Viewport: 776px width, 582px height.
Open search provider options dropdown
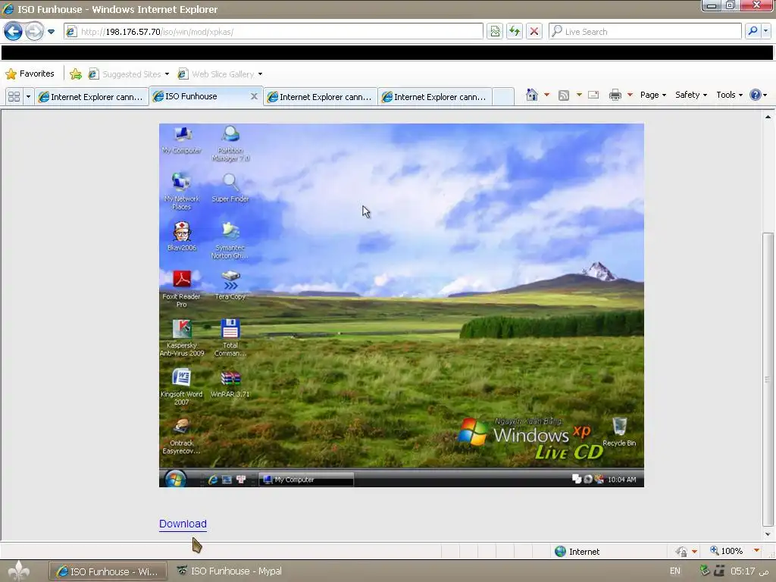point(765,31)
